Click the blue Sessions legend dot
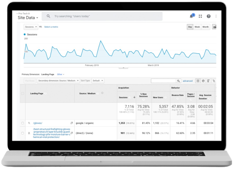 click(25, 34)
